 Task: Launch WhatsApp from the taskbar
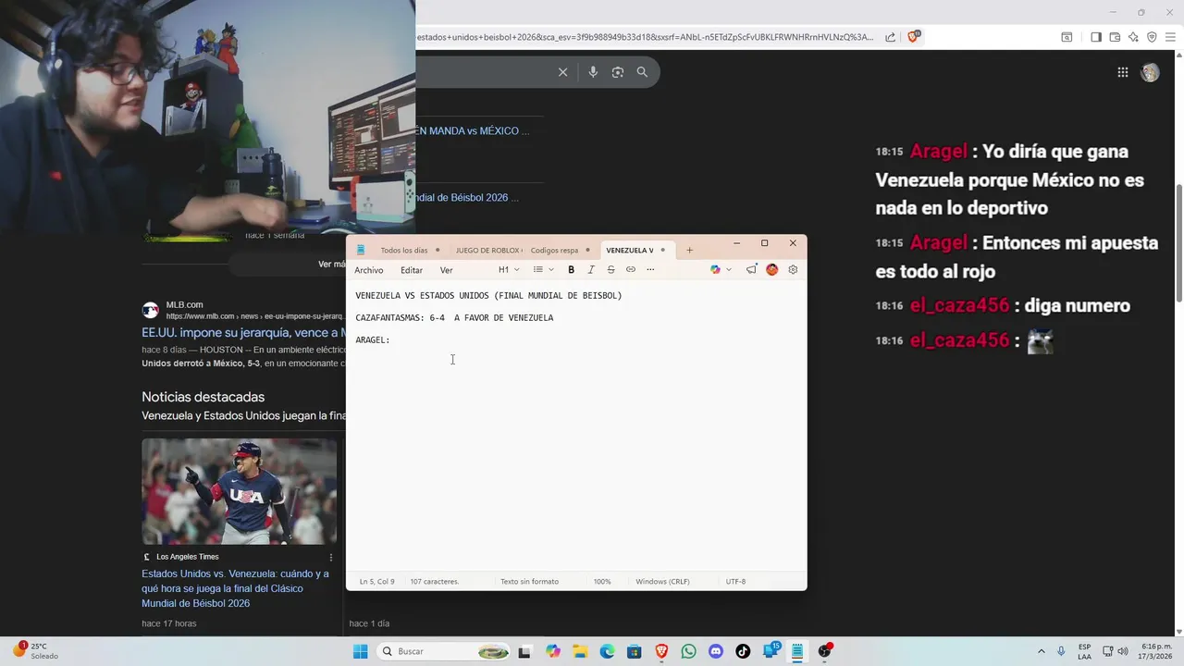688,651
